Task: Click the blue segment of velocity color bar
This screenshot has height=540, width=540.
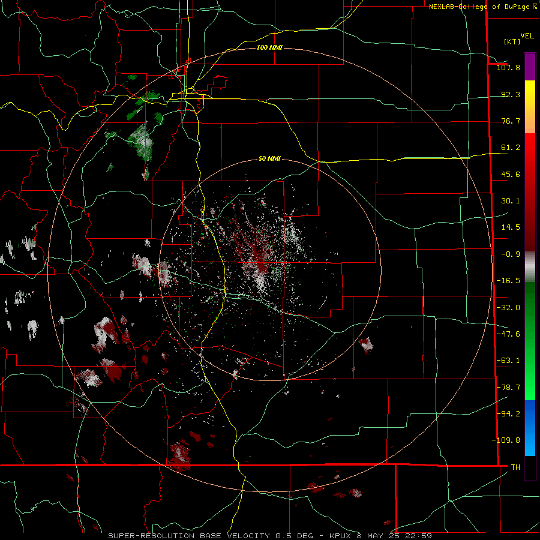Action: (530, 428)
